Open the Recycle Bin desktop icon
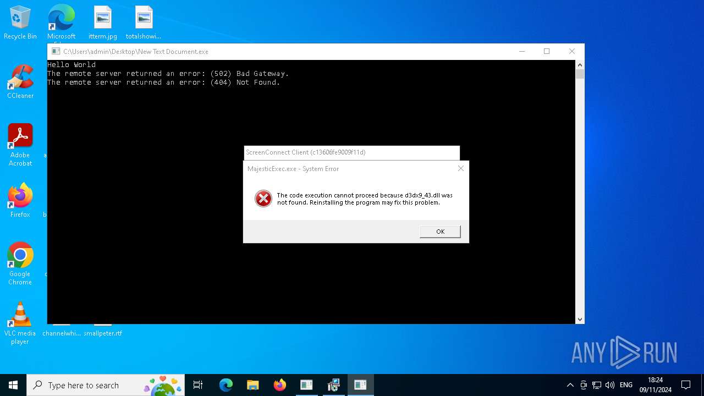The width and height of the screenshot is (704, 396). point(20,23)
